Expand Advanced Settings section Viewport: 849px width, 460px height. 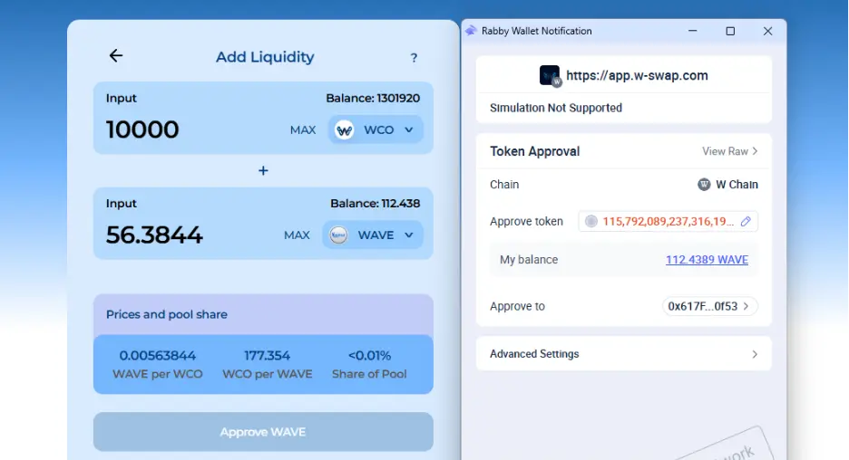623,354
